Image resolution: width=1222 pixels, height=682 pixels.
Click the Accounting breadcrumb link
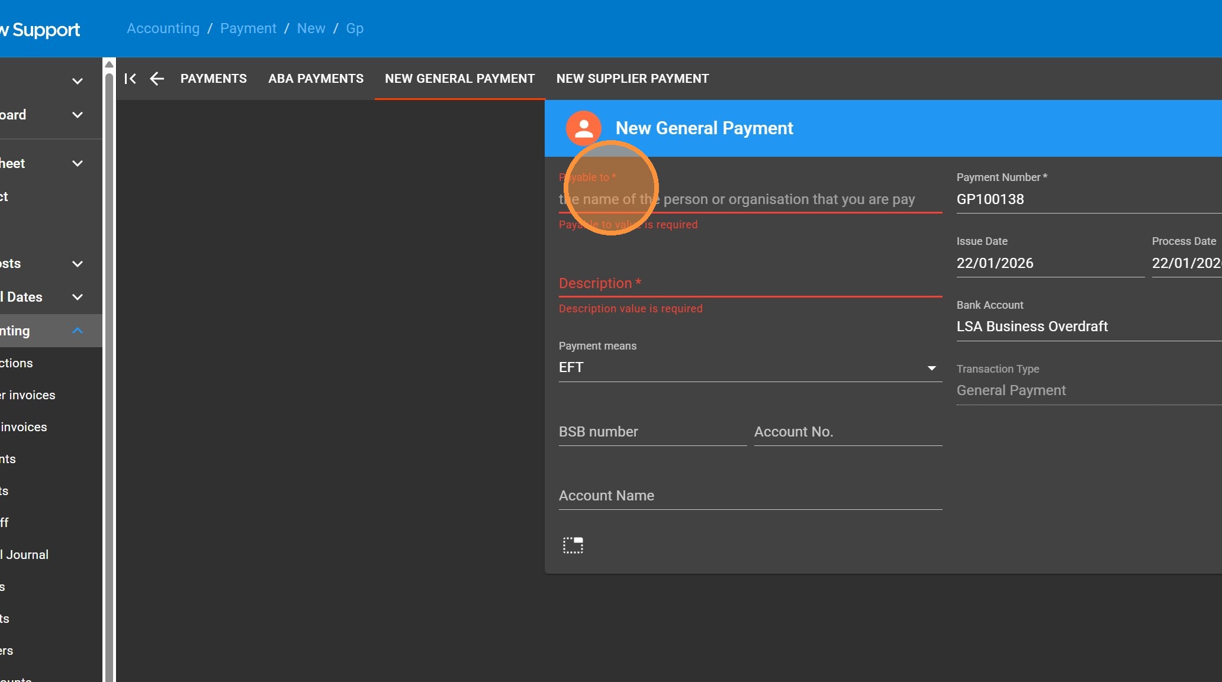pyautogui.click(x=163, y=28)
